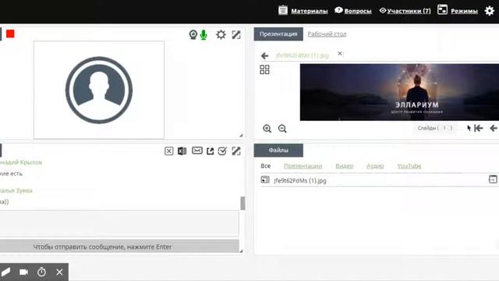Expand the chat panel to fullscreen
The width and height of the screenshot is (499, 281).
[x=236, y=151]
